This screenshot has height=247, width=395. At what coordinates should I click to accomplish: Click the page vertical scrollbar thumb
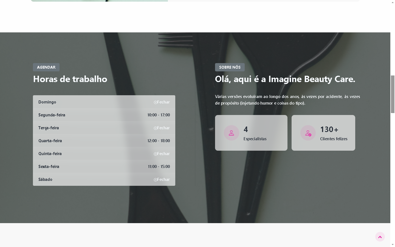(x=393, y=94)
